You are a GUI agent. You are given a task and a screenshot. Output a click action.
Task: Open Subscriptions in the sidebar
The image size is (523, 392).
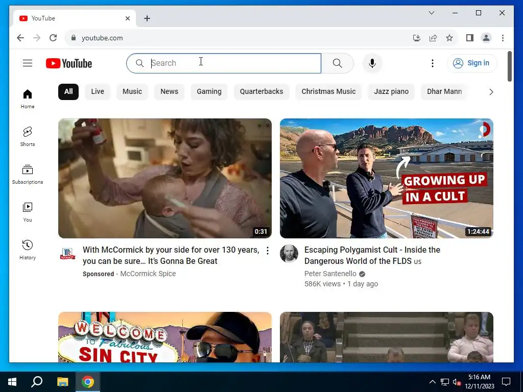[x=28, y=175]
